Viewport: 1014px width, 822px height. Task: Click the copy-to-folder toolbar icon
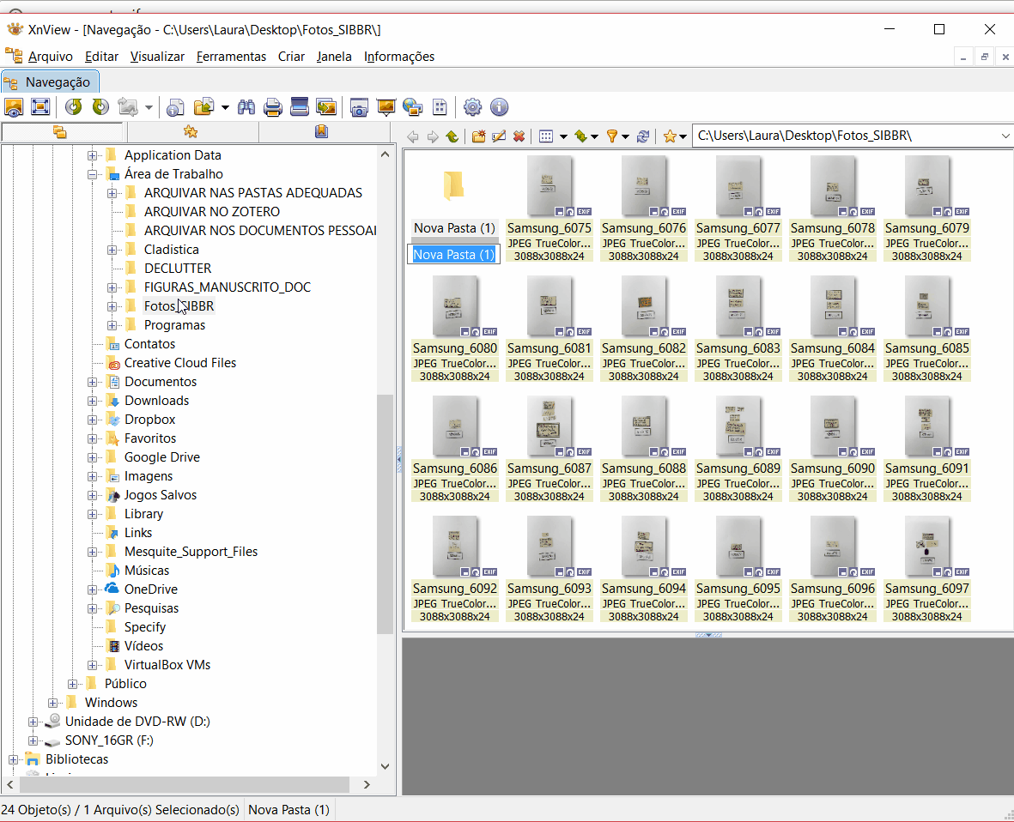point(203,106)
